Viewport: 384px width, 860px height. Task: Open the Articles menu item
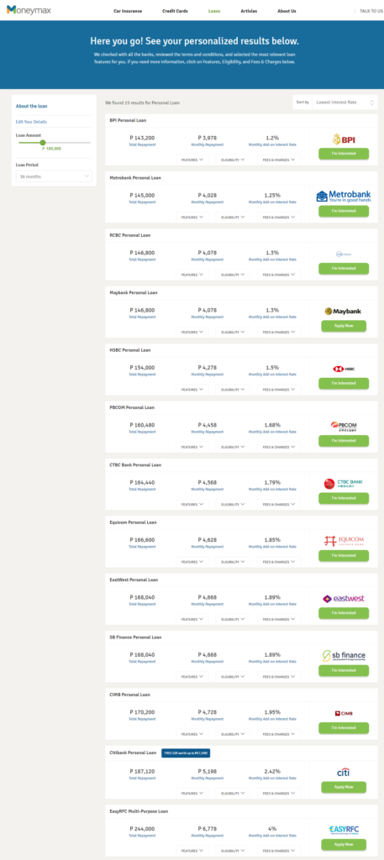tap(249, 11)
